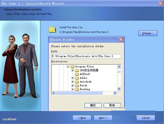Select the Autodesk directory label

(86, 81)
